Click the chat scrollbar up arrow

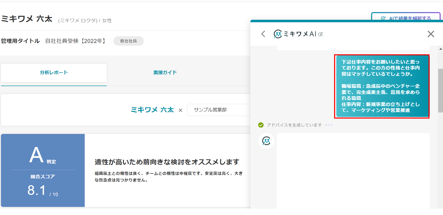pyautogui.click(x=440, y=49)
